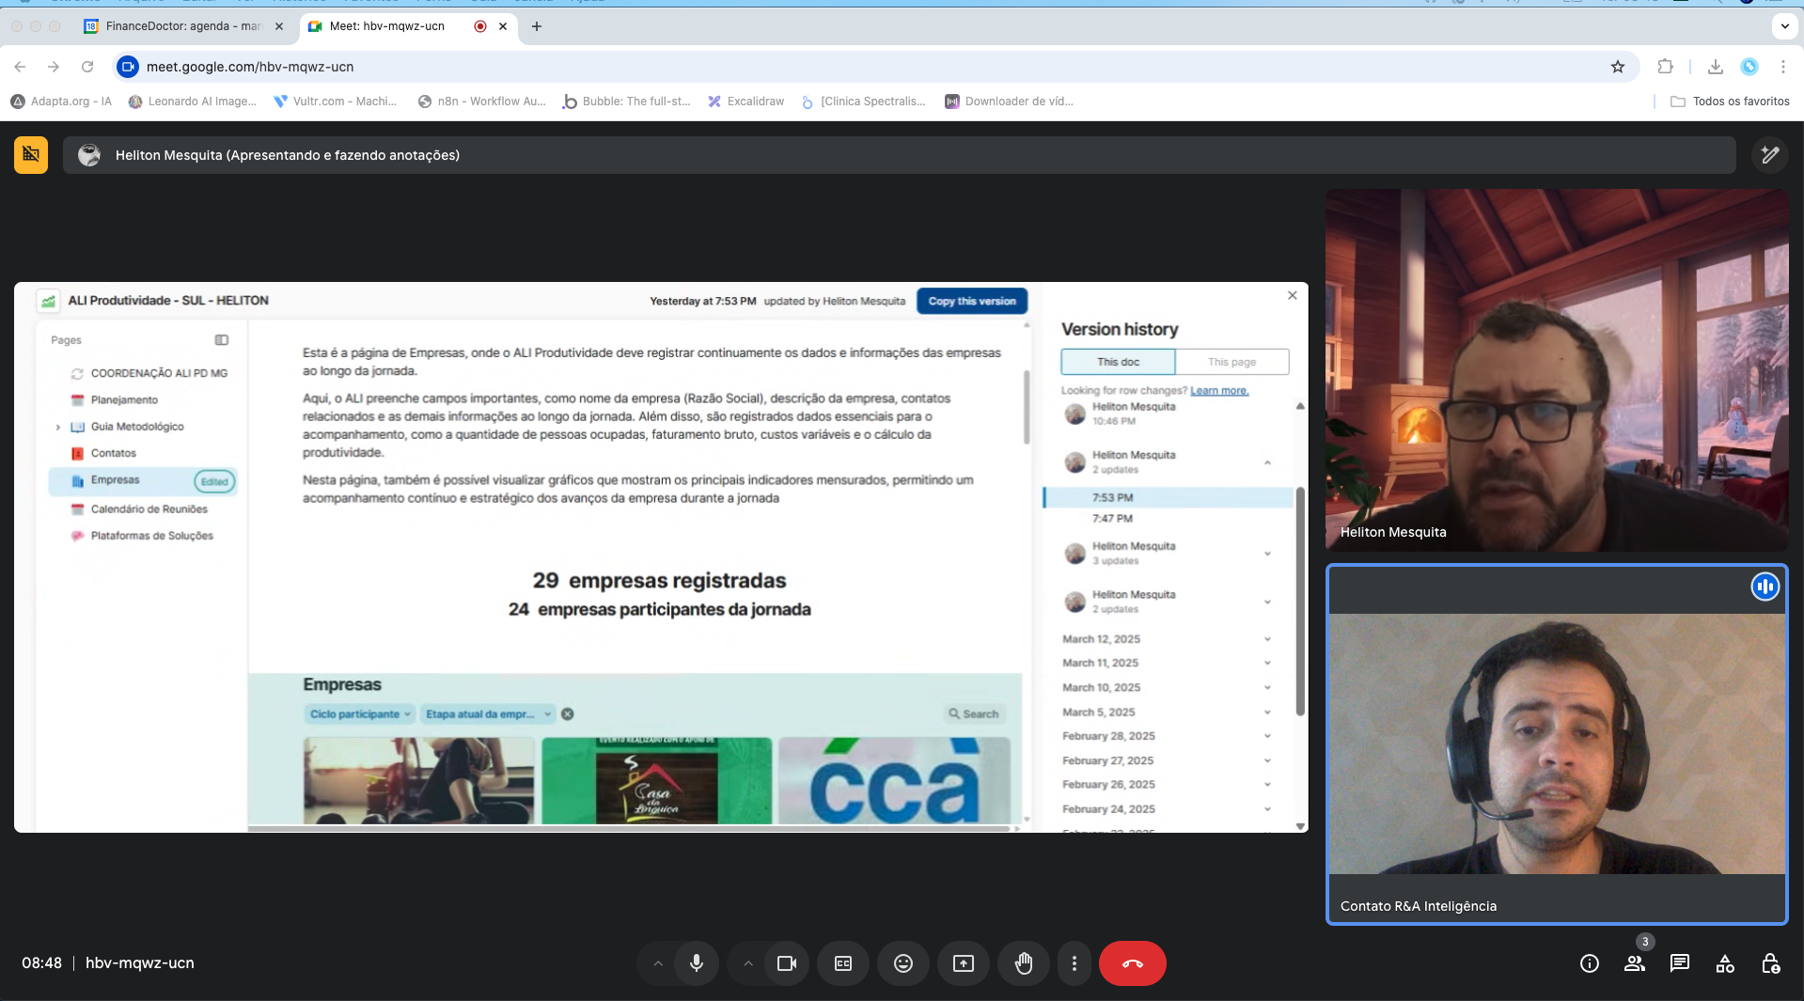
Task: Collapse Heliton Mesquita 2 updates group above 7:53 PM
Action: pos(1267,462)
